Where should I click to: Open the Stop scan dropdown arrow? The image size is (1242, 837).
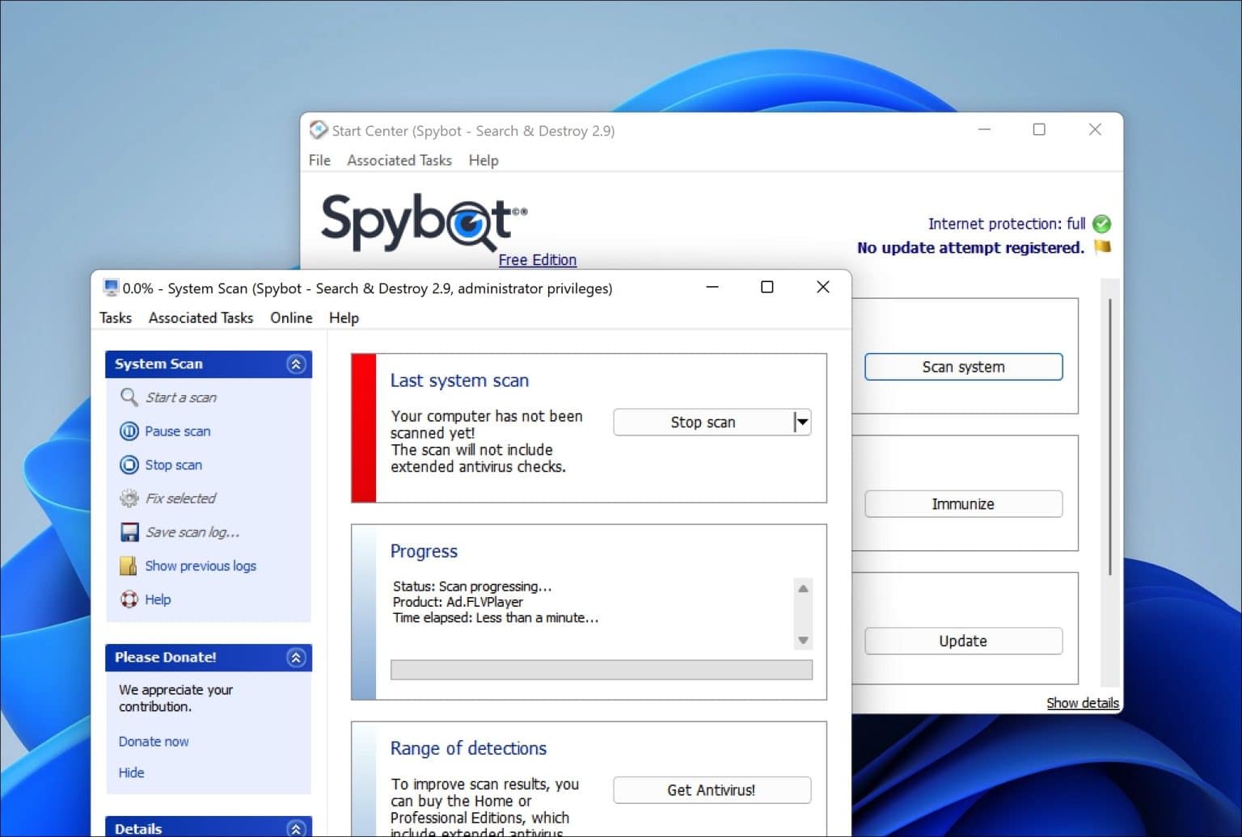[801, 422]
